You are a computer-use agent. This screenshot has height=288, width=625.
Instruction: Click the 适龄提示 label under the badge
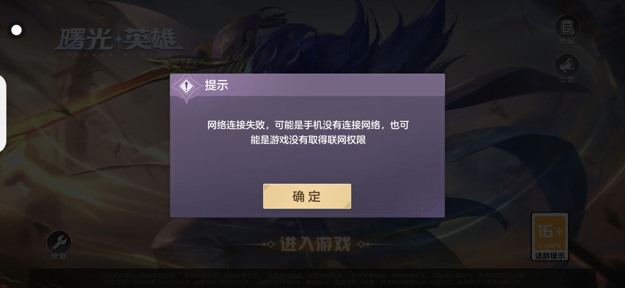(550, 256)
